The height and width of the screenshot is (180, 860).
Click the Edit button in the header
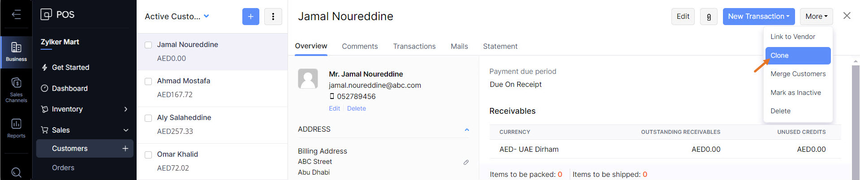coord(683,17)
